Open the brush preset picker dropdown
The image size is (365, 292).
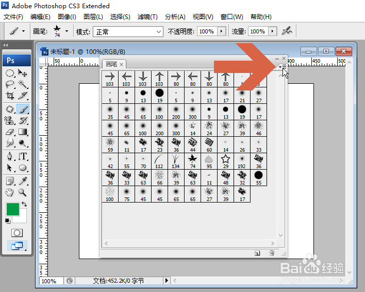(67, 31)
